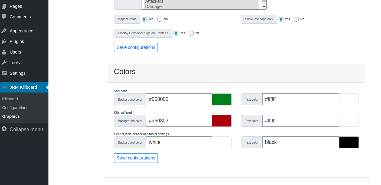
Task: Open the Configurations submenu page
Action: click(15, 107)
